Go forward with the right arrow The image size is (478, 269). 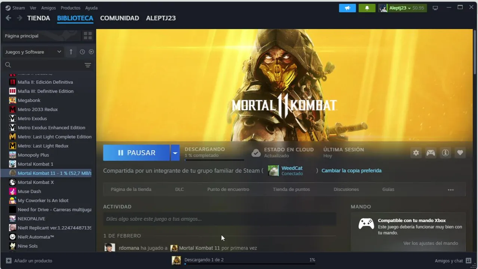[19, 18]
